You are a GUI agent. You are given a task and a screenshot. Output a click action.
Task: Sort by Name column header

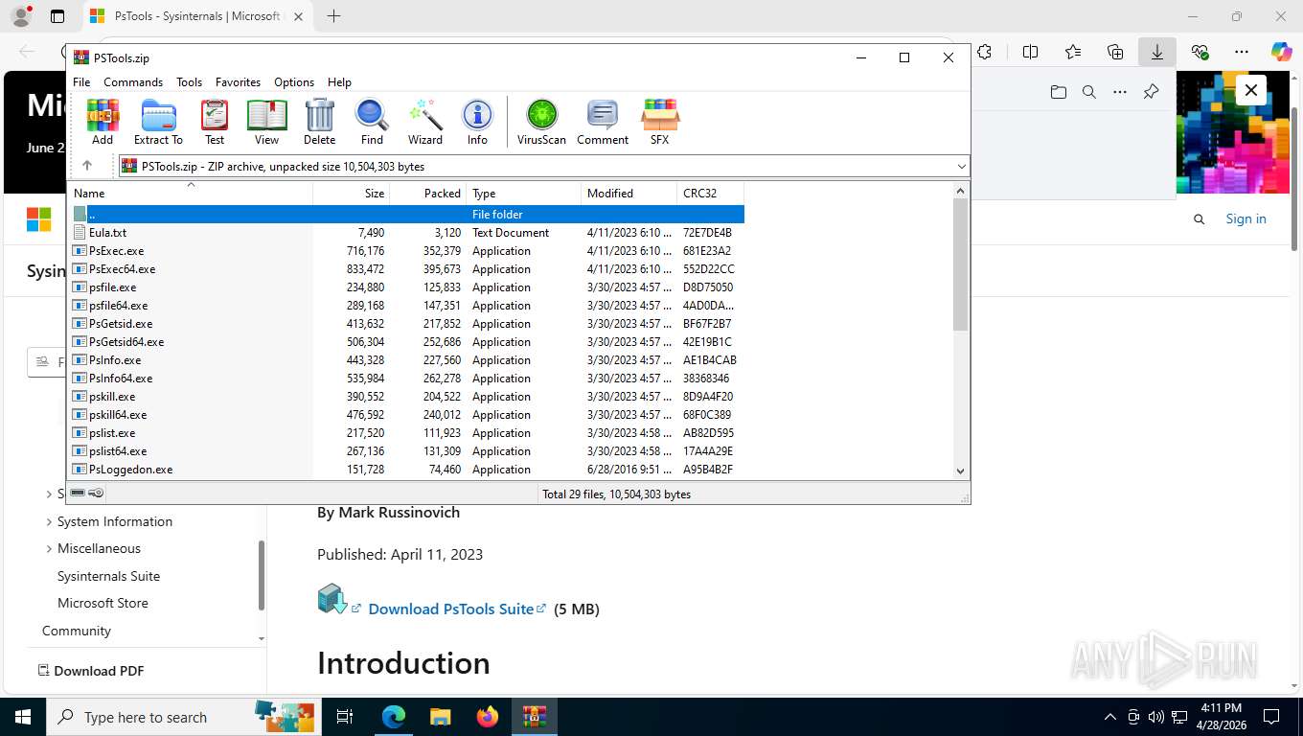click(190, 193)
